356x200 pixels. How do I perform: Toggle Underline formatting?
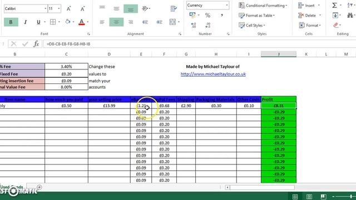(38, 22)
